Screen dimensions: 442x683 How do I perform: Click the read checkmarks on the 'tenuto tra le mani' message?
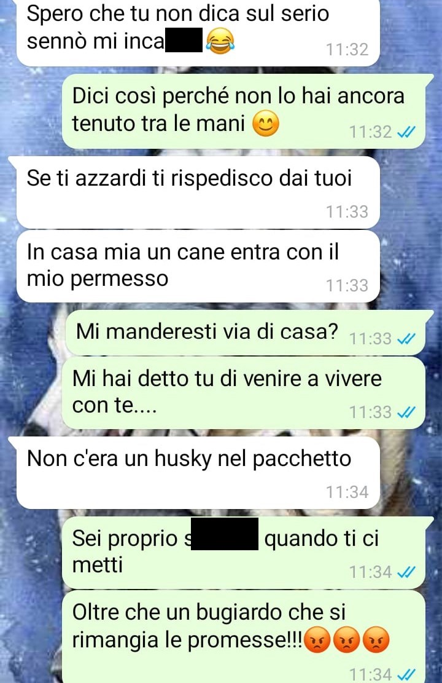pyautogui.click(x=407, y=132)
